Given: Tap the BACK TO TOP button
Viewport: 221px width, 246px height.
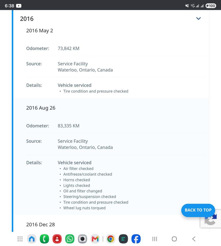Looking at the screenshot, I should pos(198,210).
